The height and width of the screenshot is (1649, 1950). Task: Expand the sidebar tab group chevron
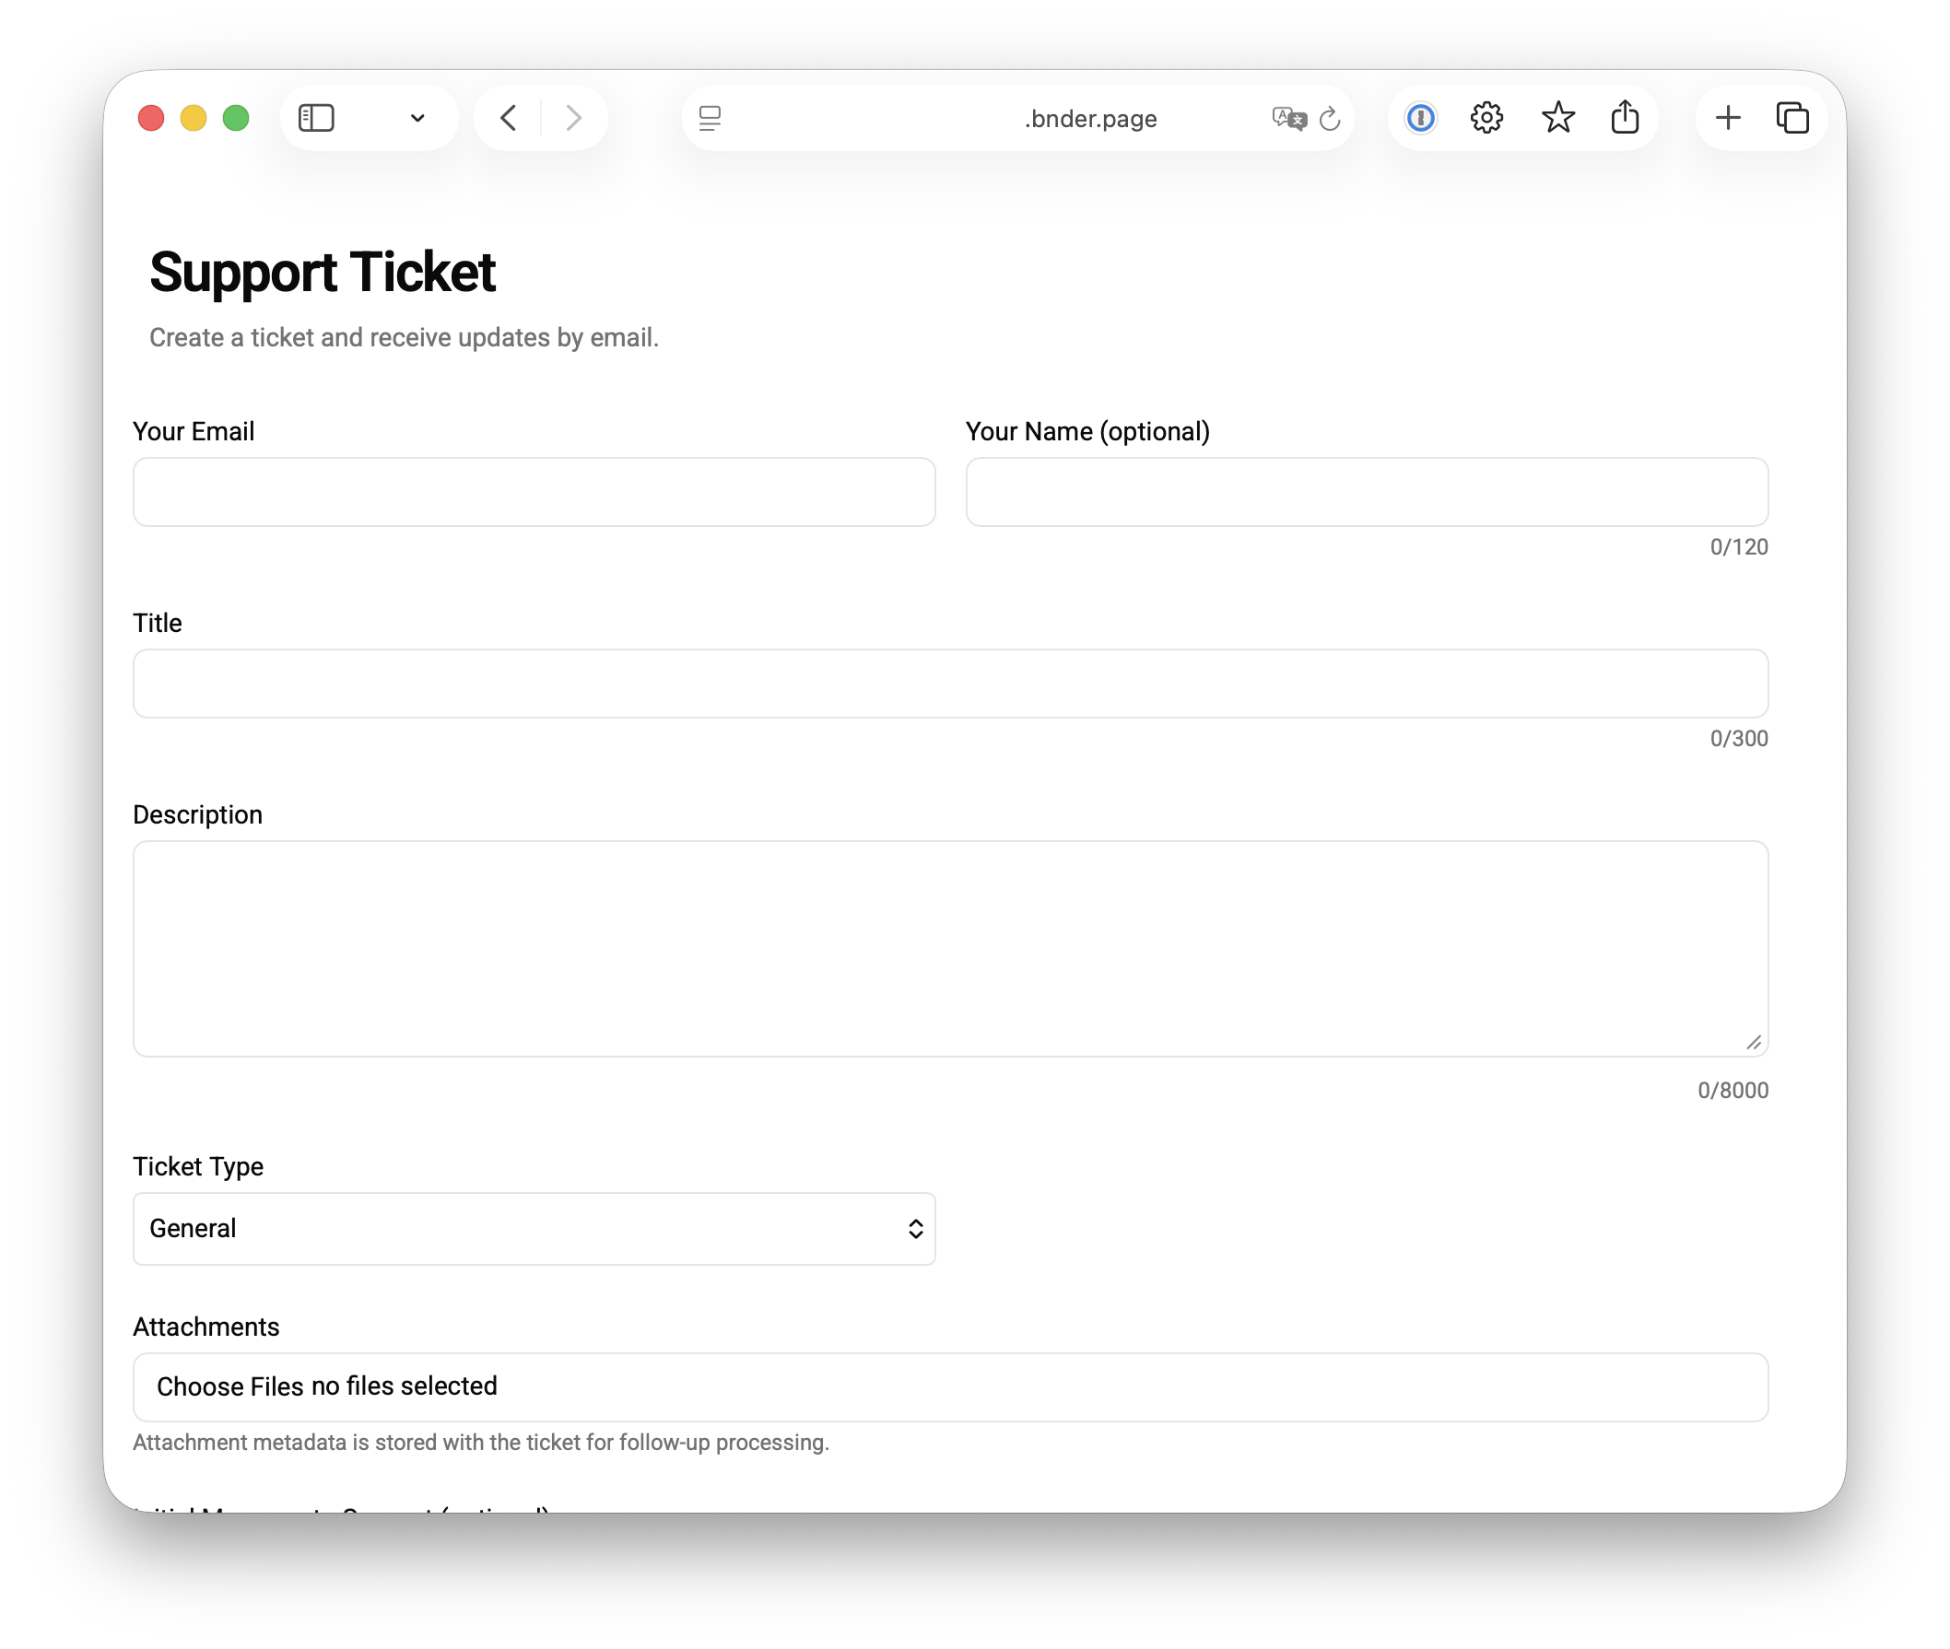[x=418, y=118]
